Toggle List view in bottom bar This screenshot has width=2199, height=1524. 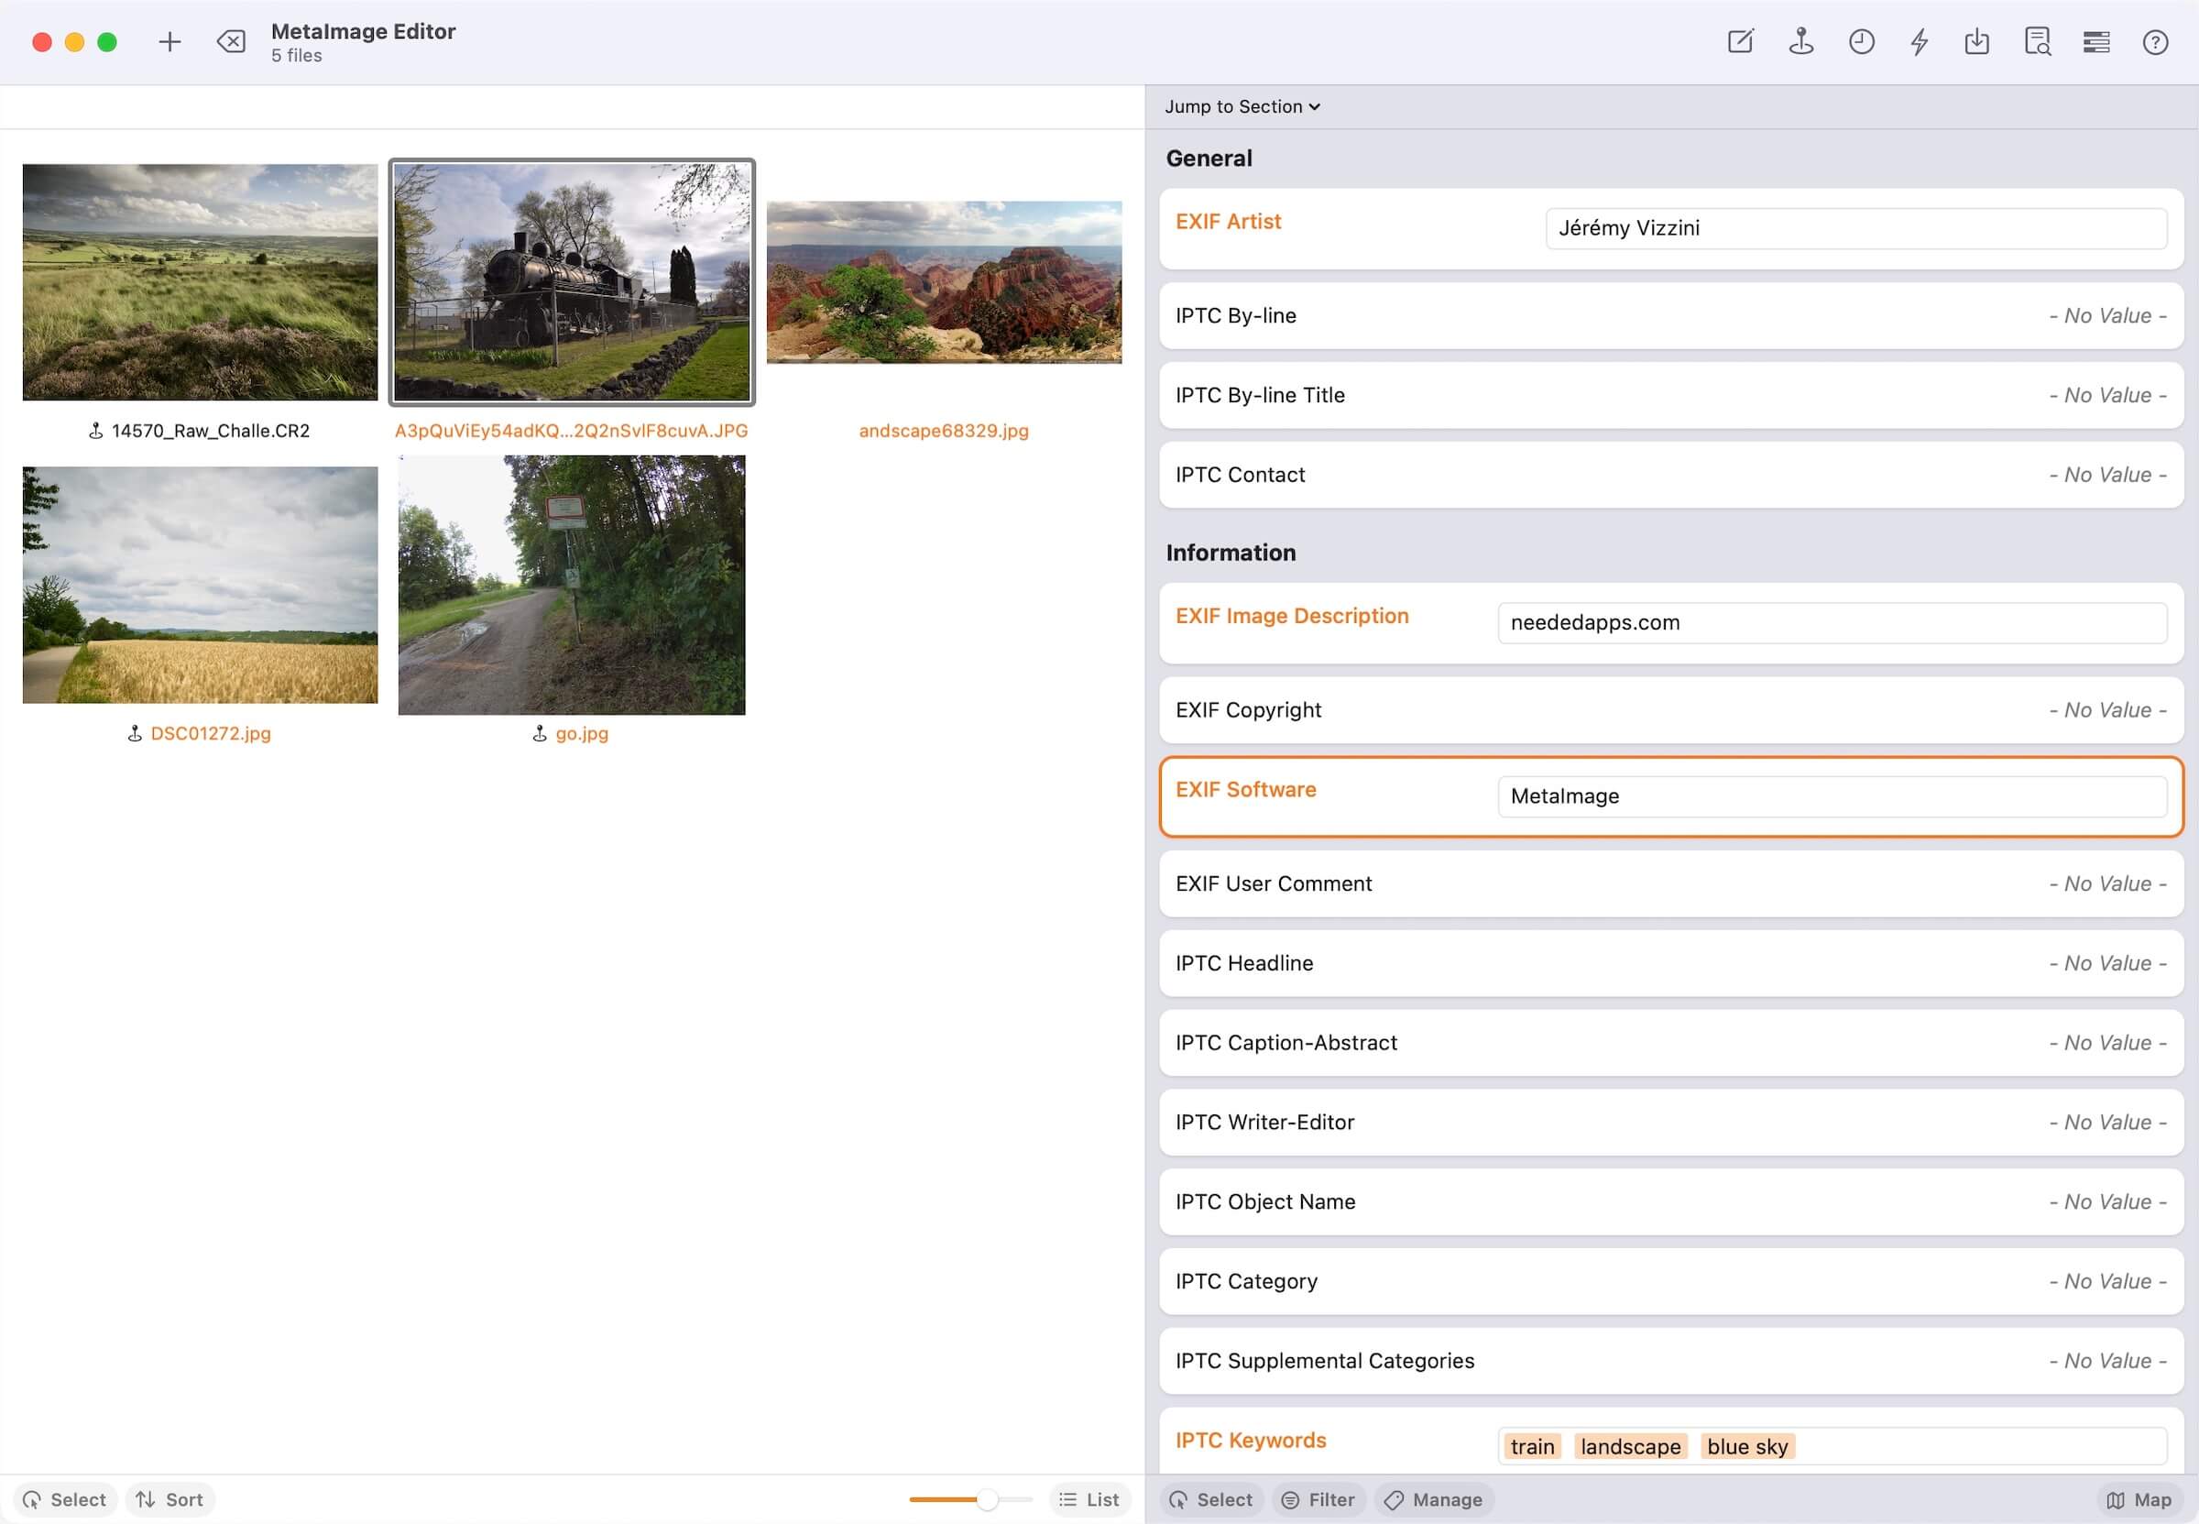1089,1499
